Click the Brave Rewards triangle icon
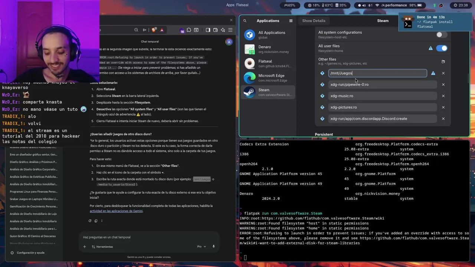The width and height of the screenshot is (475, 267). coord(162,30)
